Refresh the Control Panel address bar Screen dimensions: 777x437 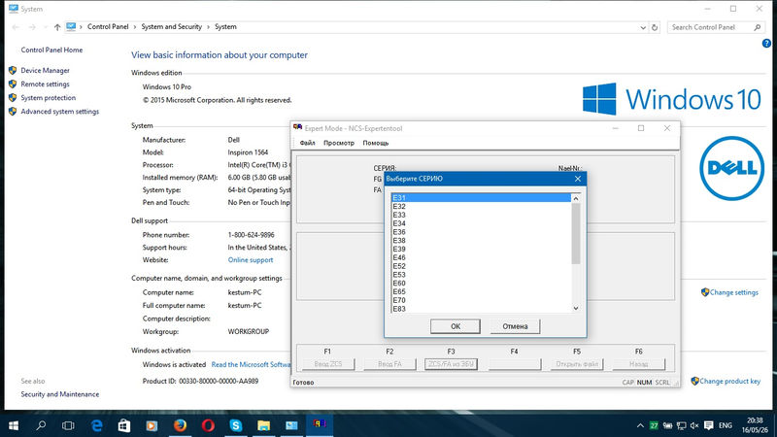657,27
